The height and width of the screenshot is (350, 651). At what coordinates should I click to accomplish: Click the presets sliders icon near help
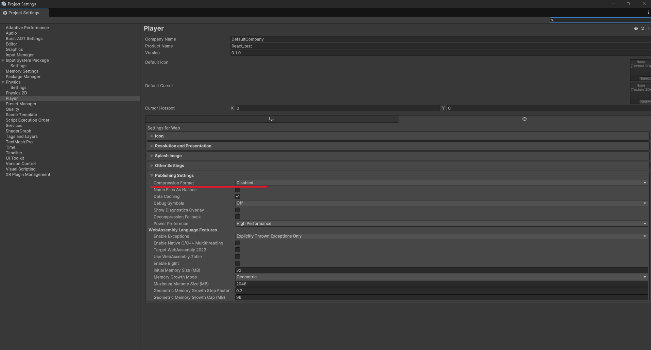click(x=643, y=29)
